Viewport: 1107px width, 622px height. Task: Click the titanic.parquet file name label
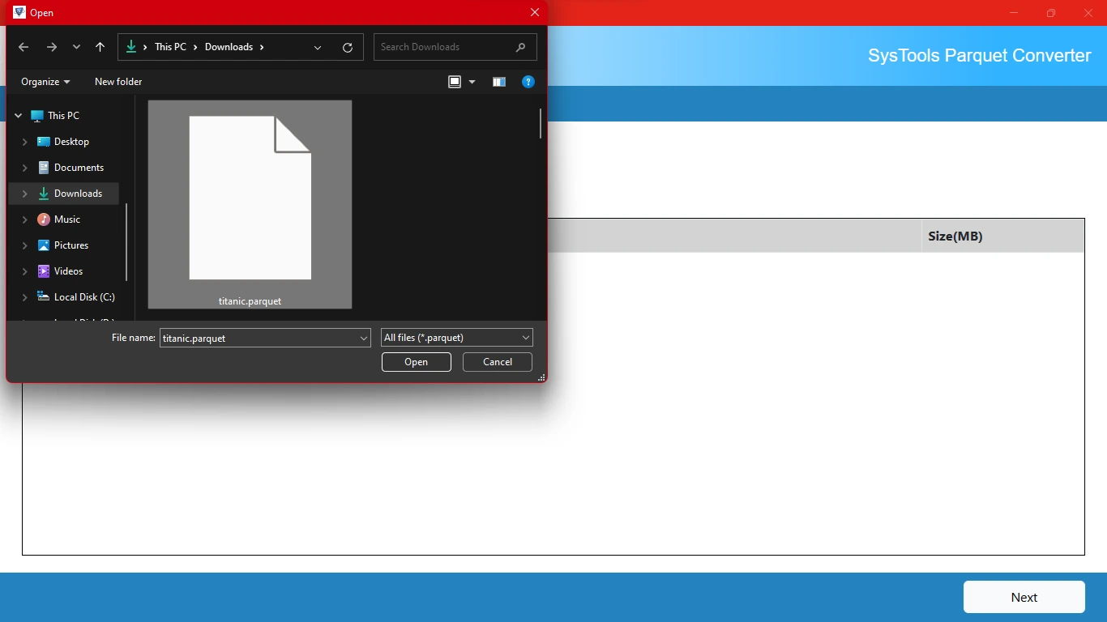pyautogui.click(x=250, y=301)
